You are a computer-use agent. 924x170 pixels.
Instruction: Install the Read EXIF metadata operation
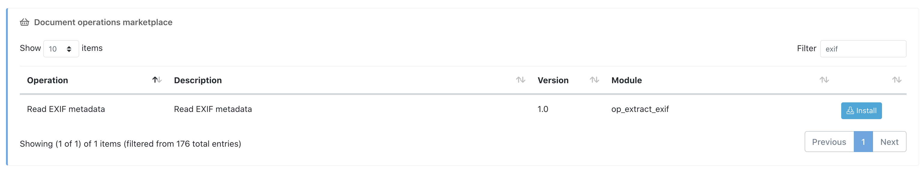click(x=861, y=110)
